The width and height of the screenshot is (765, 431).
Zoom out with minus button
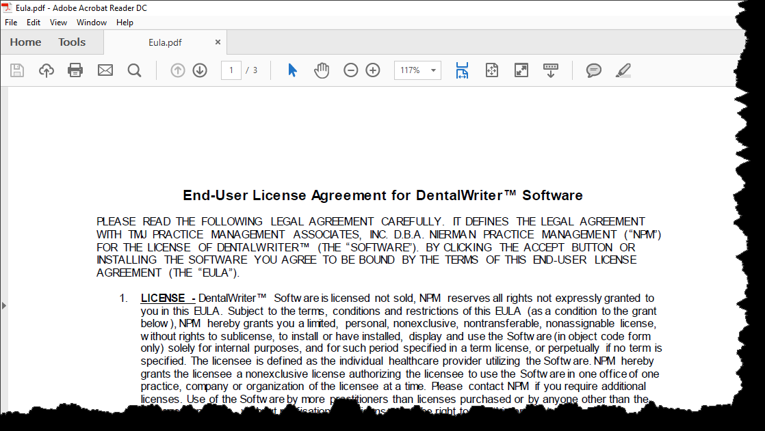[350, 70]
